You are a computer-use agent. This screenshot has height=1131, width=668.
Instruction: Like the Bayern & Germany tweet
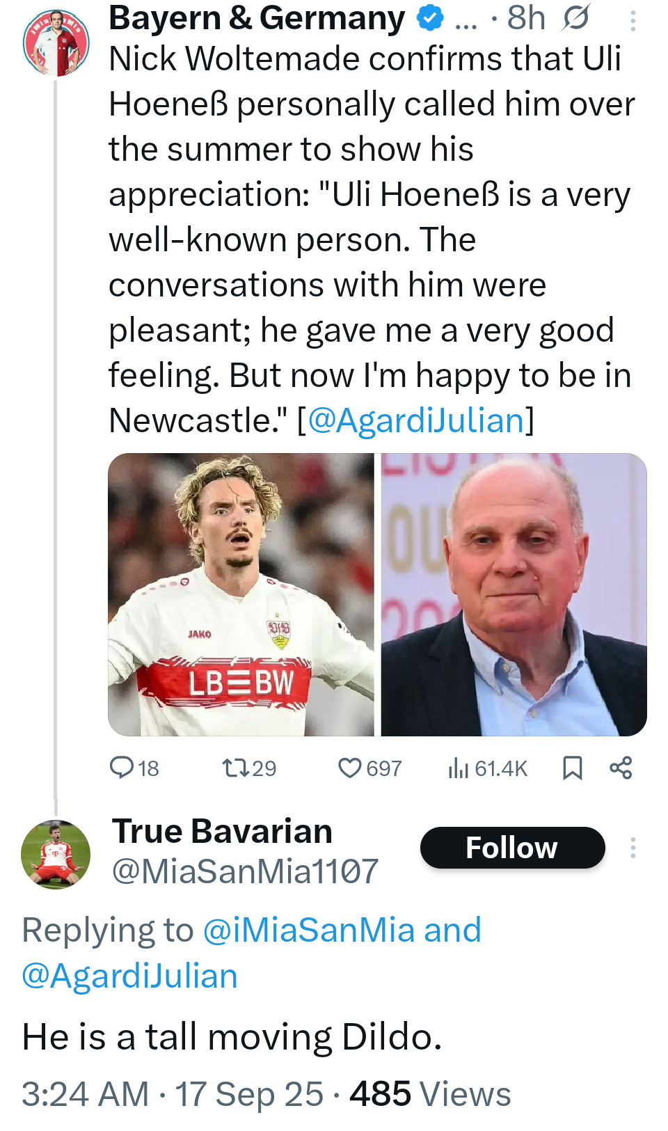click(350, 768)
